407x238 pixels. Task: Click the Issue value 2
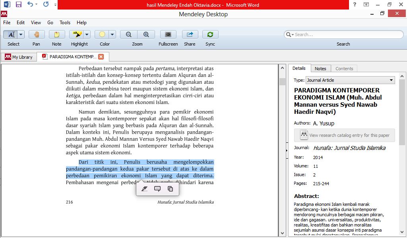pyautogui.click(x=314, y=175)
